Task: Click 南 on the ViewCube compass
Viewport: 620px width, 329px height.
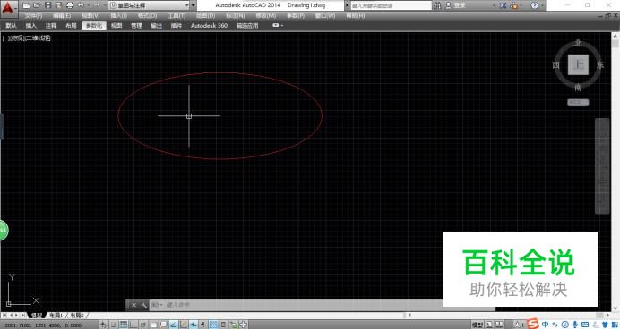Action: click(x=578, y=88)
